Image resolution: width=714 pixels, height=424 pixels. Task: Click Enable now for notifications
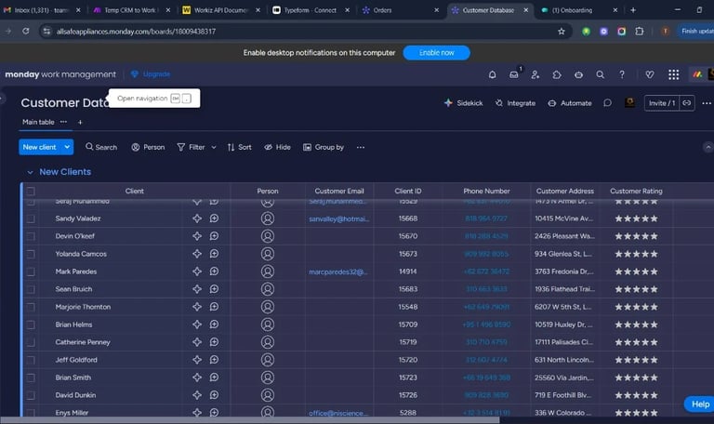436,53
